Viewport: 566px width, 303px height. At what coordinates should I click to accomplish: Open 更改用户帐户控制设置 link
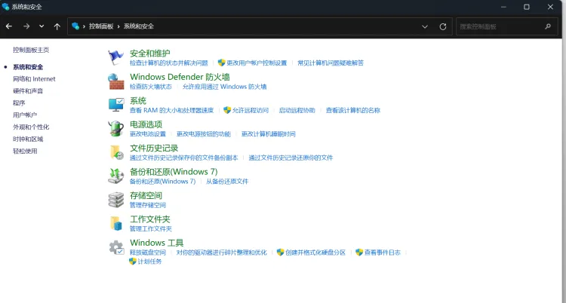257,63
